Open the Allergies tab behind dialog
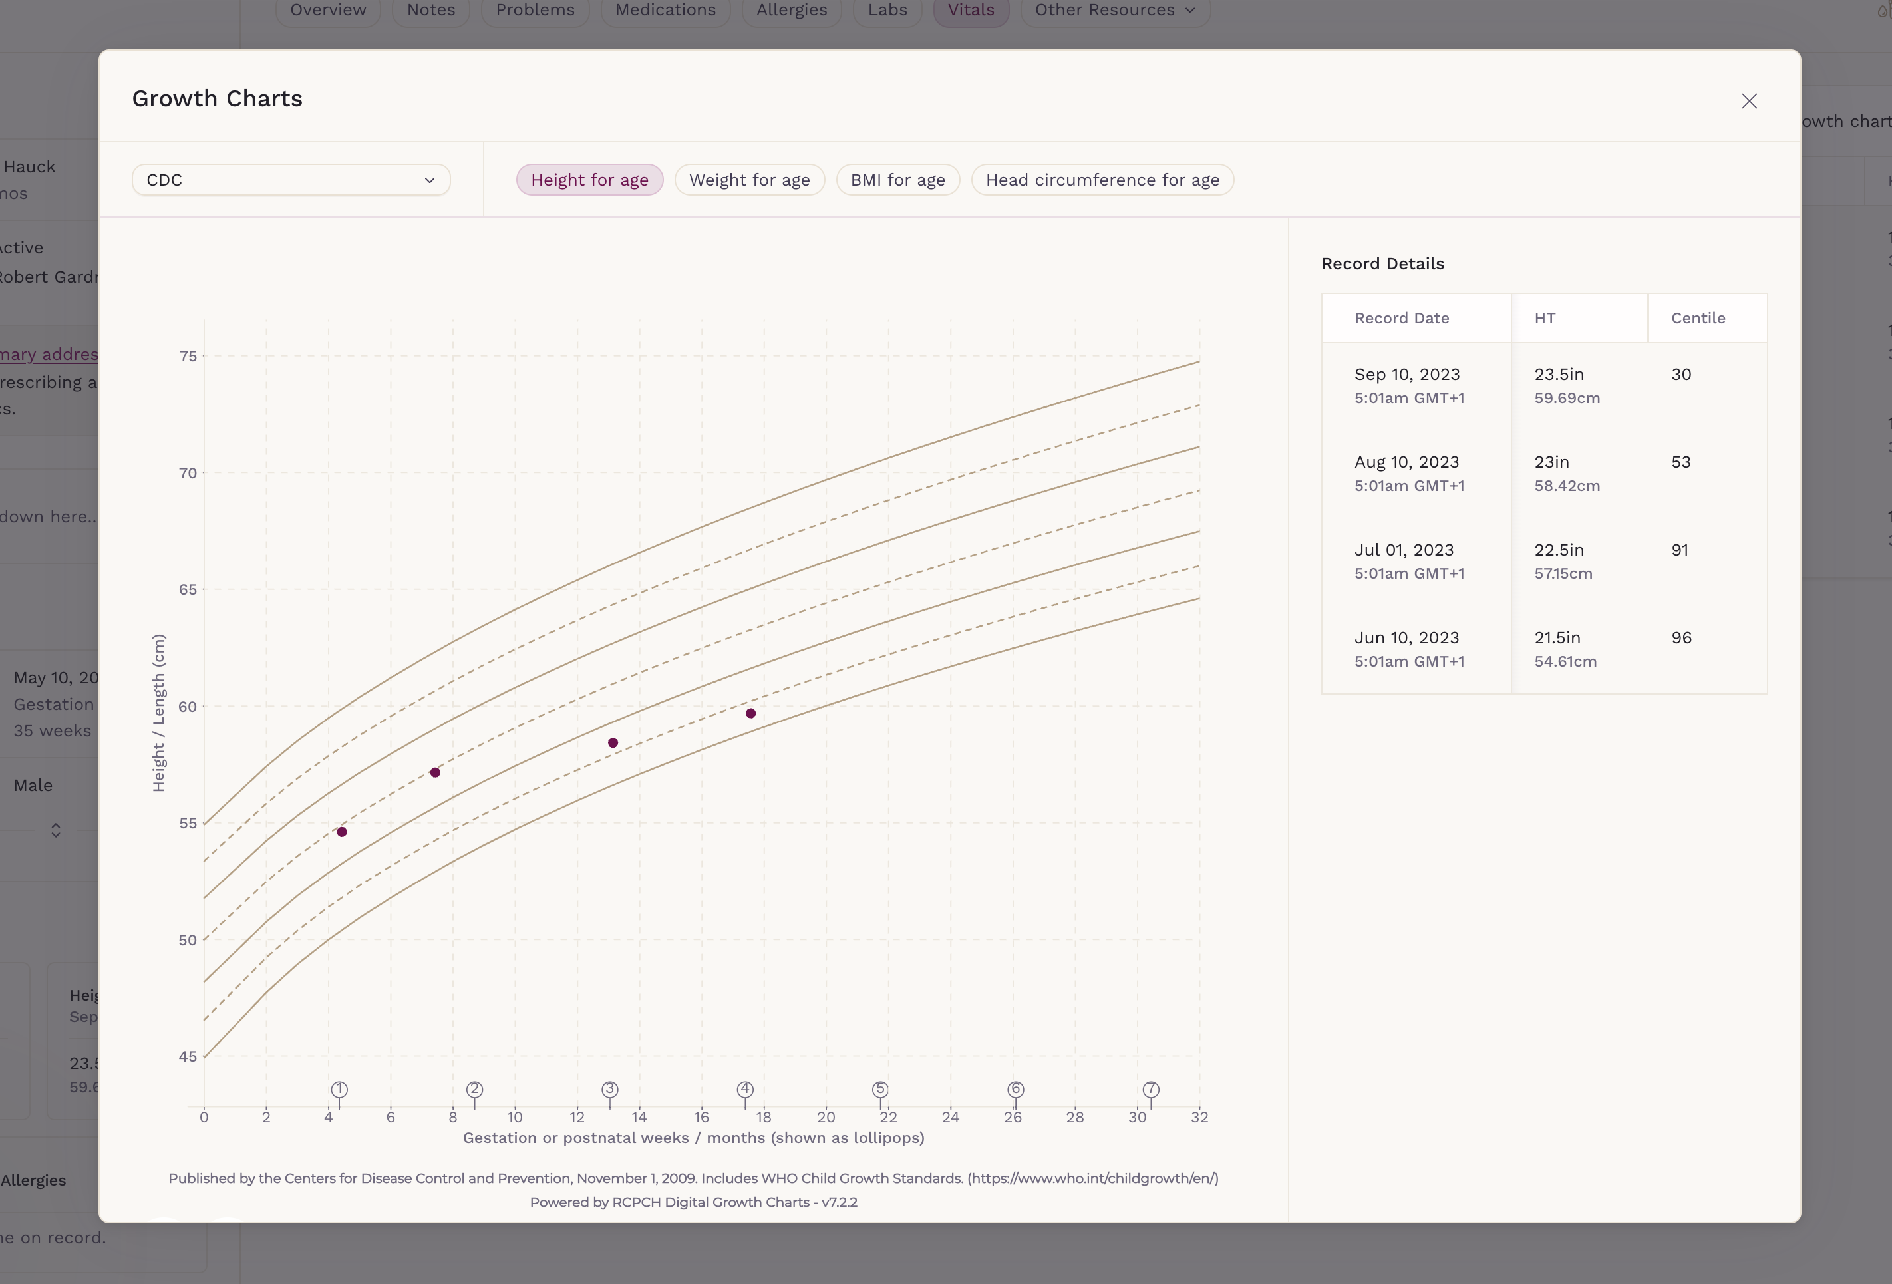 pos(791,11)
